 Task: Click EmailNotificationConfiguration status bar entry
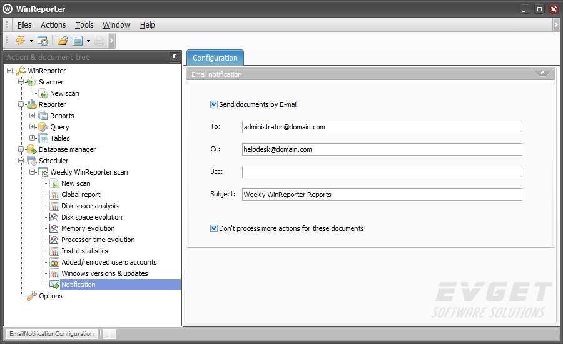[51, 334]
